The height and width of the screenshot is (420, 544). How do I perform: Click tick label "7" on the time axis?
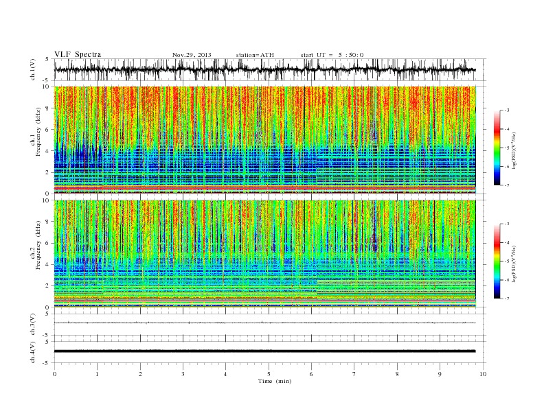click(354, 374)
